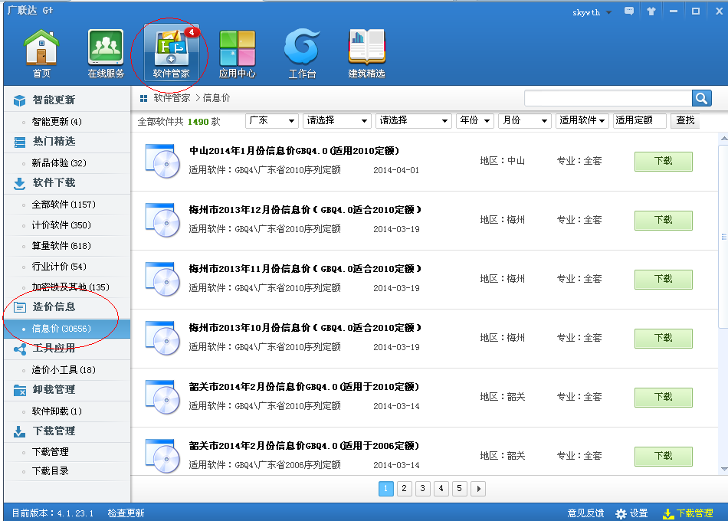Click disc icon of 梅州市2013年12月份信息价

pyautogui.click(x=162, y=220)
